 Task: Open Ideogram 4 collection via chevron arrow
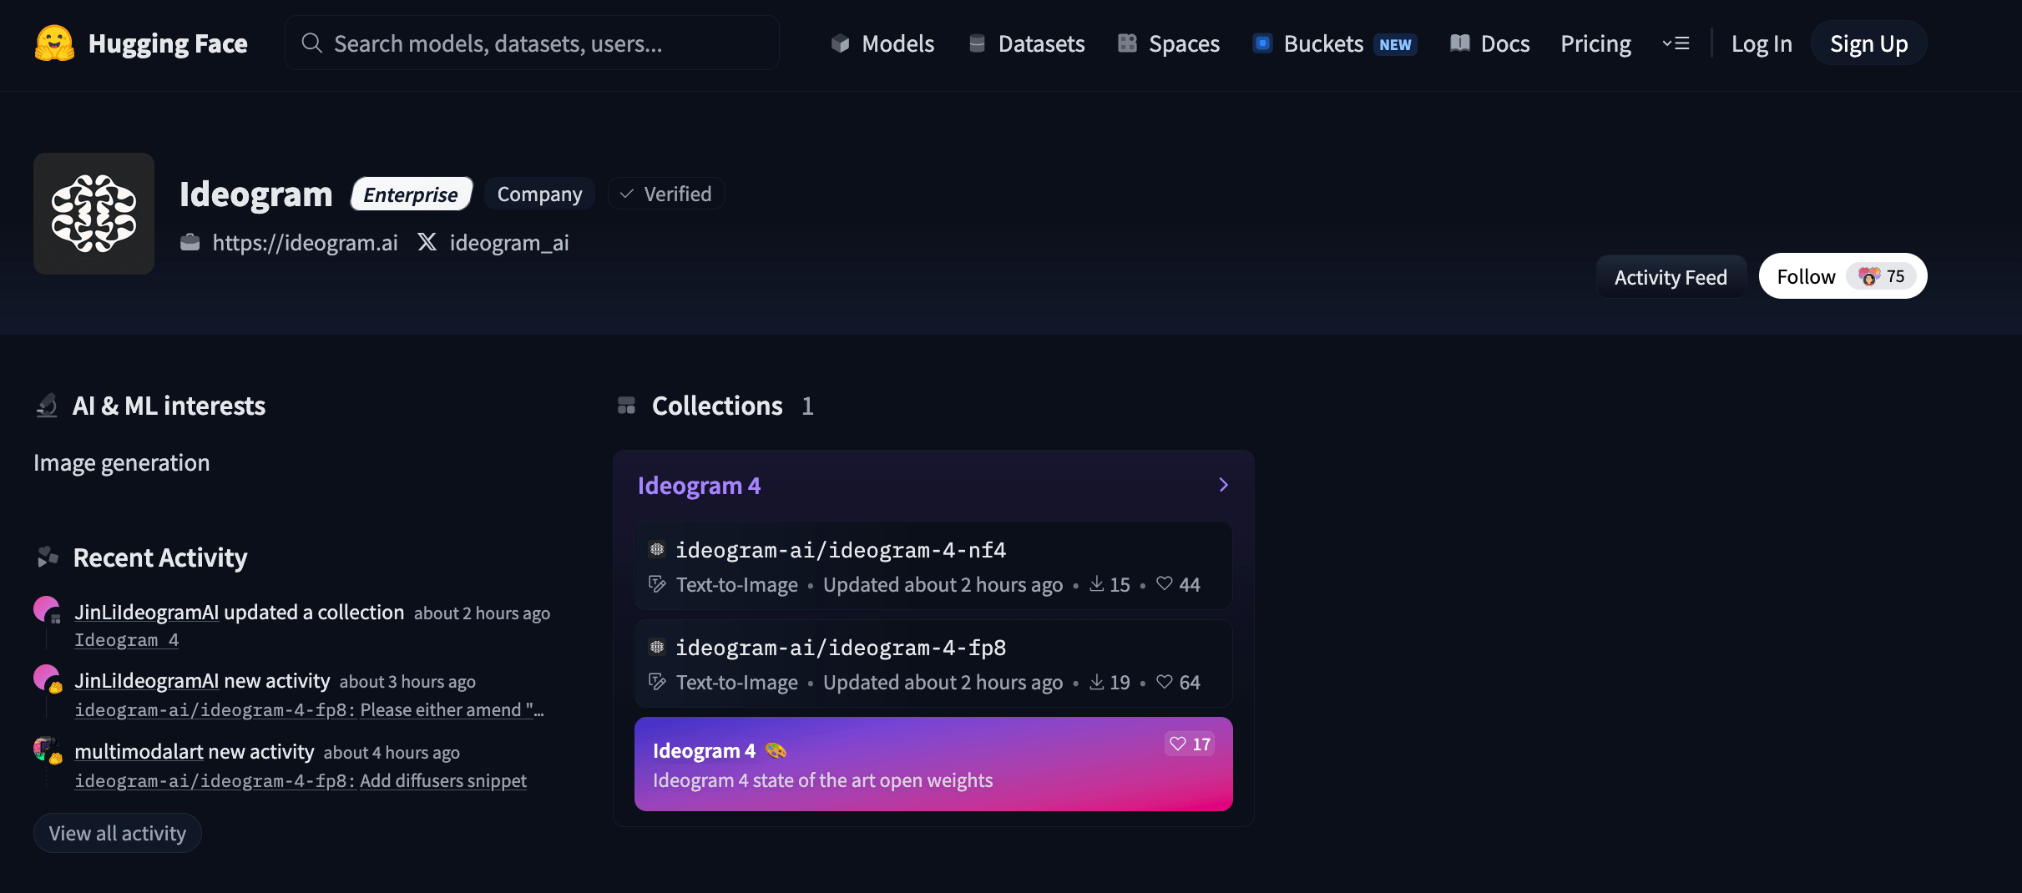(1223, 485)
